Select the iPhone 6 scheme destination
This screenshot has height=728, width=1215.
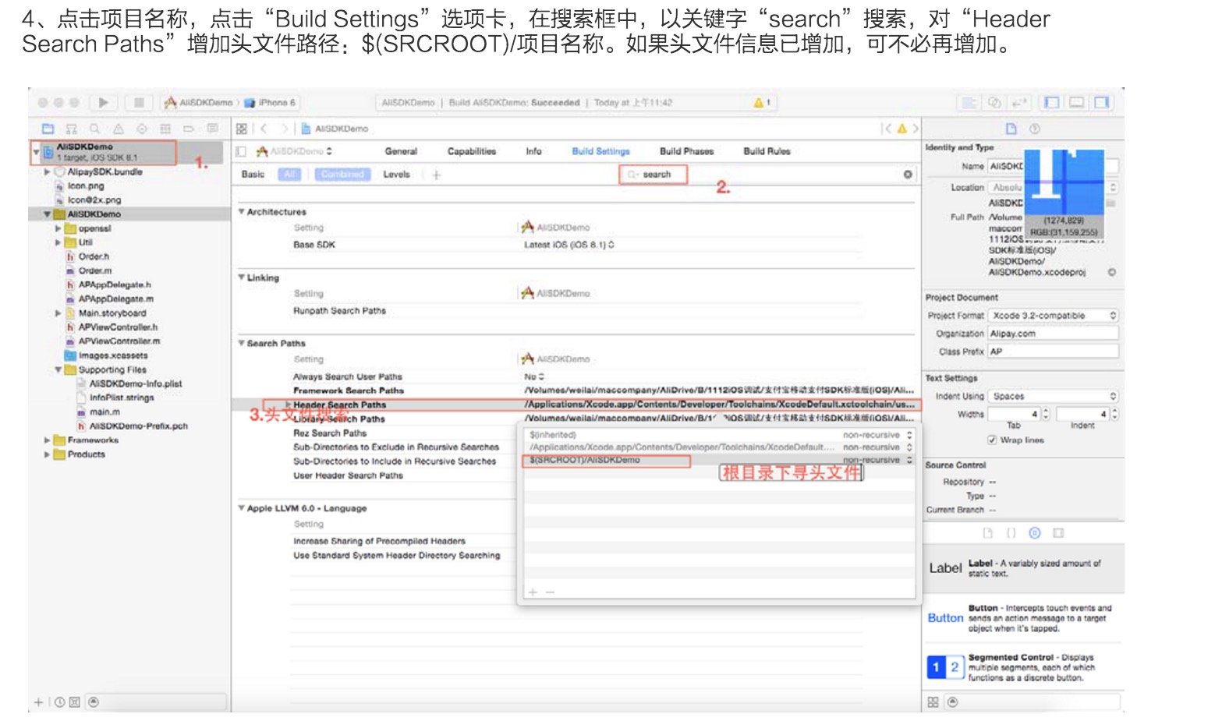tap(270, 102)
